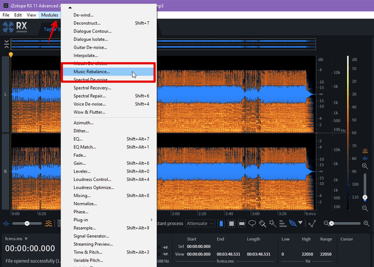Select Interpolate entry
The height and width of the screenshot is (267, 374).
point(109,55)
